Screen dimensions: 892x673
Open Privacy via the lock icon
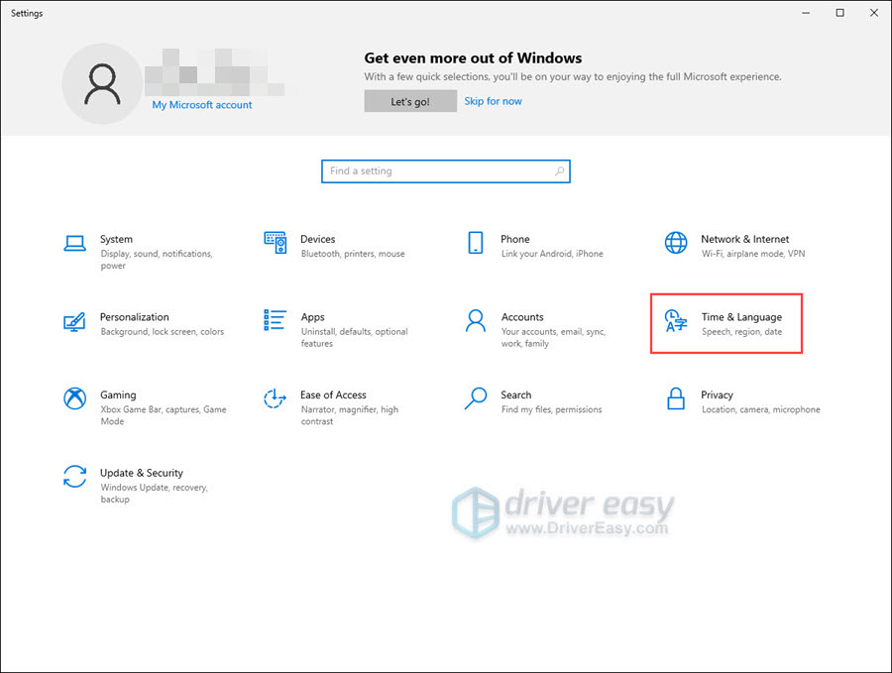pyautogui.click(x=675, y=399)
